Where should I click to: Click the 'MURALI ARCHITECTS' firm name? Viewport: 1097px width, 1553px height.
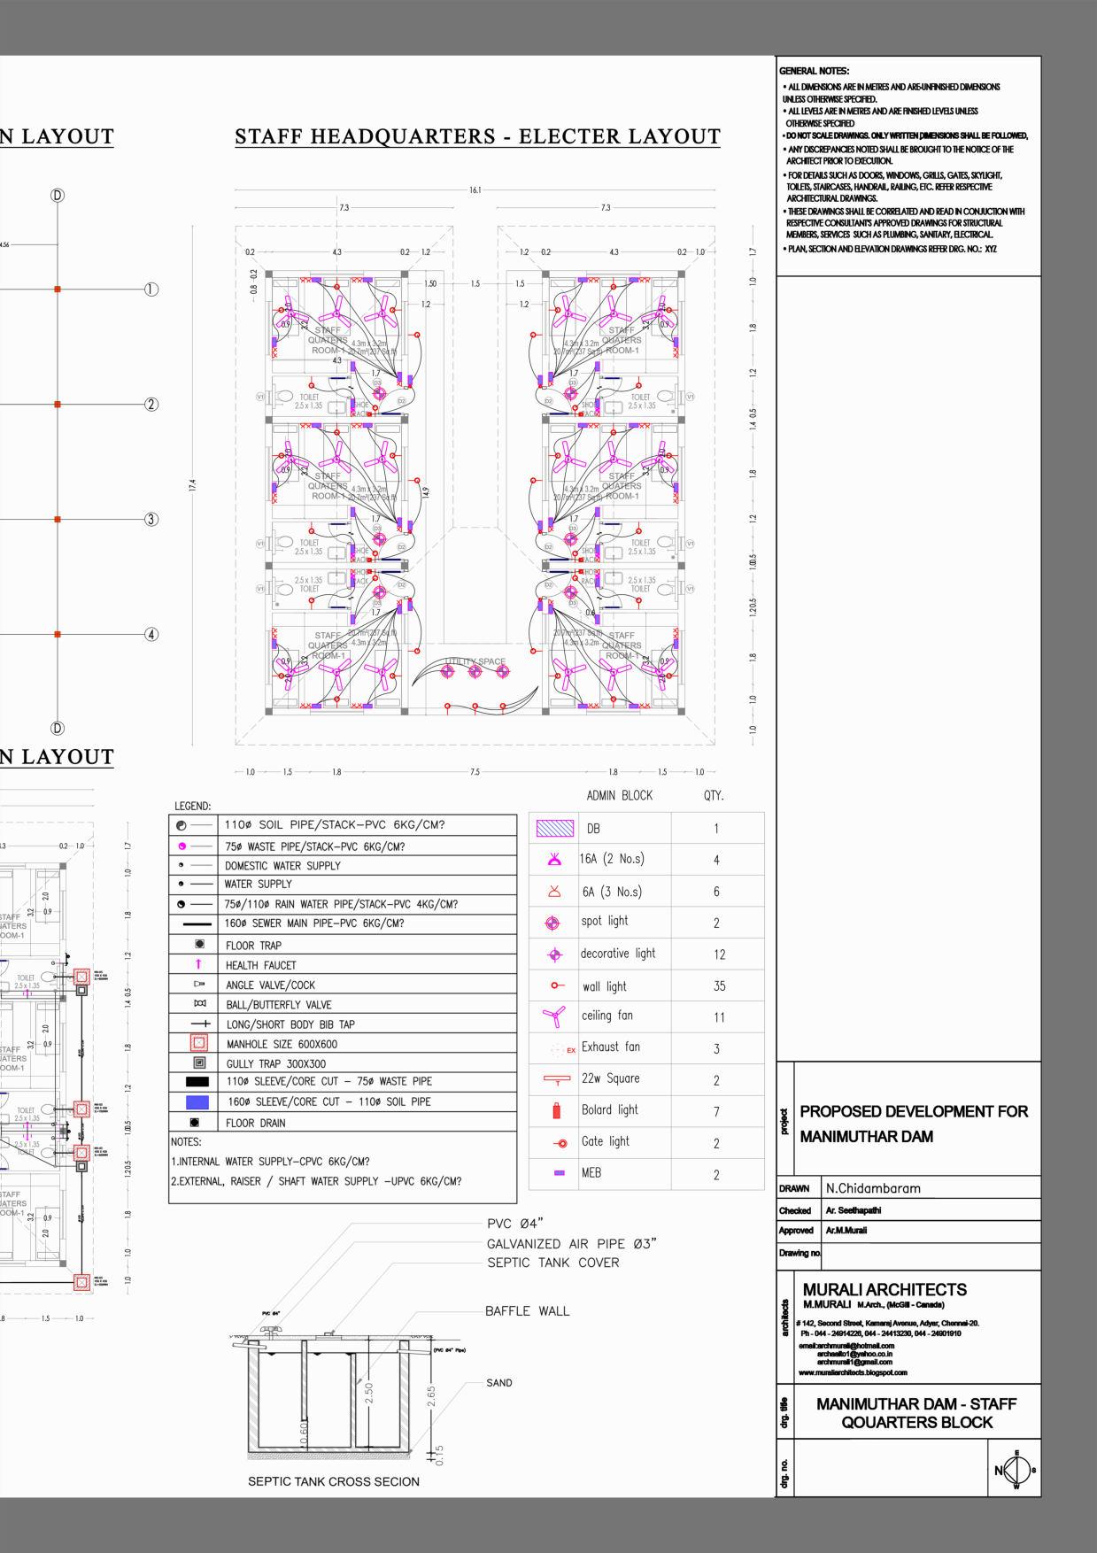pyautogui.click(x=885, y=1290)
